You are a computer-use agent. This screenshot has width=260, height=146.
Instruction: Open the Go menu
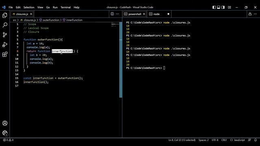click(48, 7)
